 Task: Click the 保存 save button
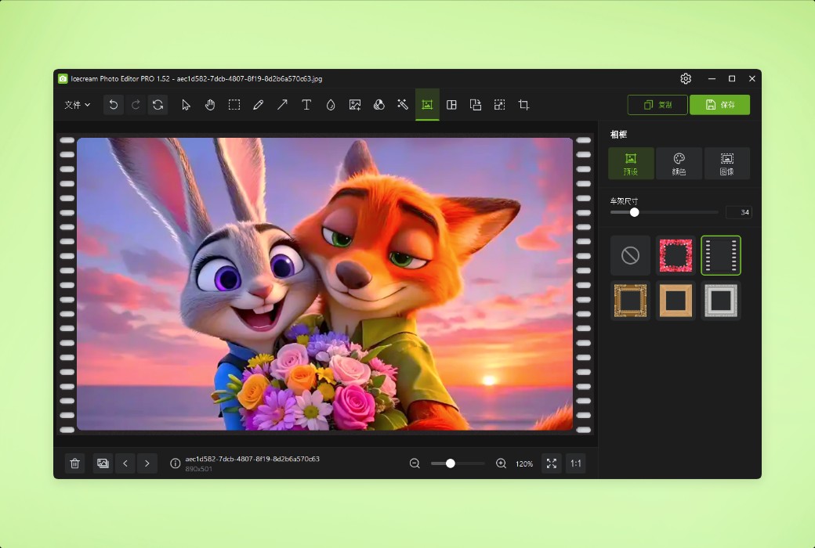[719, 104]
